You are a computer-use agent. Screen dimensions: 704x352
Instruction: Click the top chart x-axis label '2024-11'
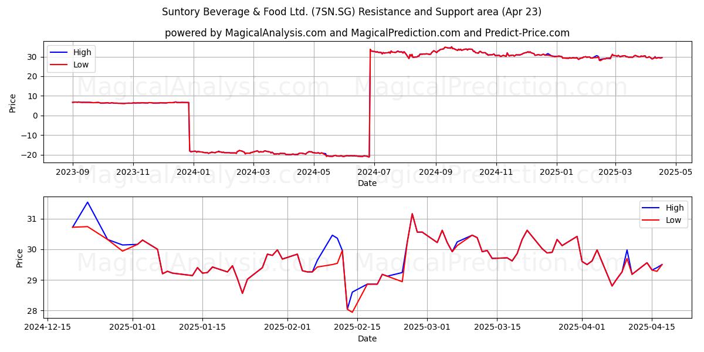point(496,172)
